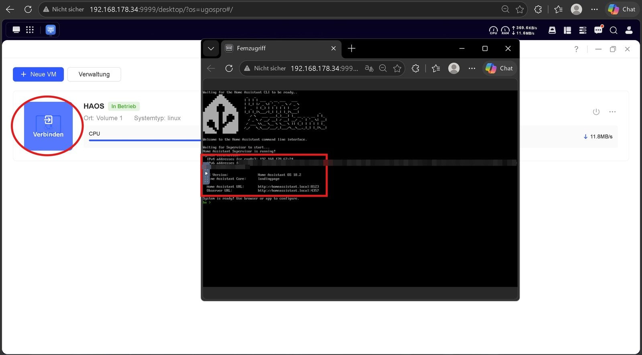Click the http://homeassistant.local:8123 URL text
Viewport: 642px width, 355px height.
coord(288,187)
